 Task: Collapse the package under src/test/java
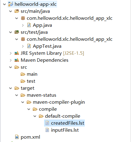tap(16, 39)
